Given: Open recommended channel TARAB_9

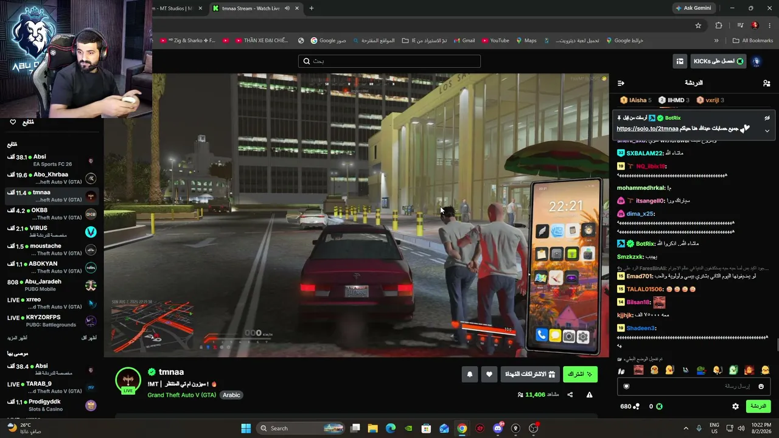Looking at the screenshot, I should click(x=52, y=388).
